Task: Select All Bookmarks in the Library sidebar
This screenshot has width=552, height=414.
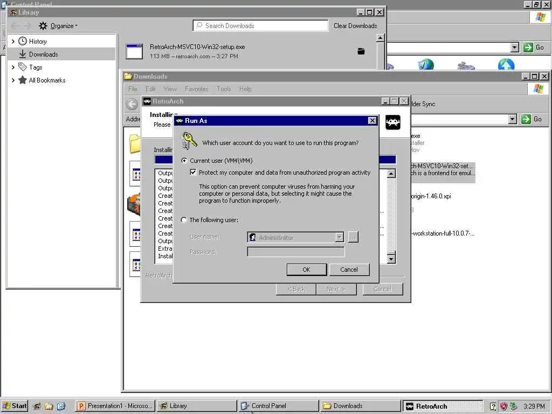Action: [x=47, y=80]
